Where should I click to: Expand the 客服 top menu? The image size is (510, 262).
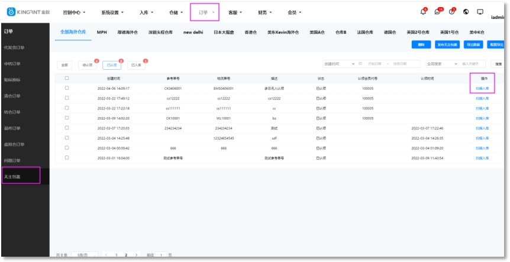(x=235, y=12)
